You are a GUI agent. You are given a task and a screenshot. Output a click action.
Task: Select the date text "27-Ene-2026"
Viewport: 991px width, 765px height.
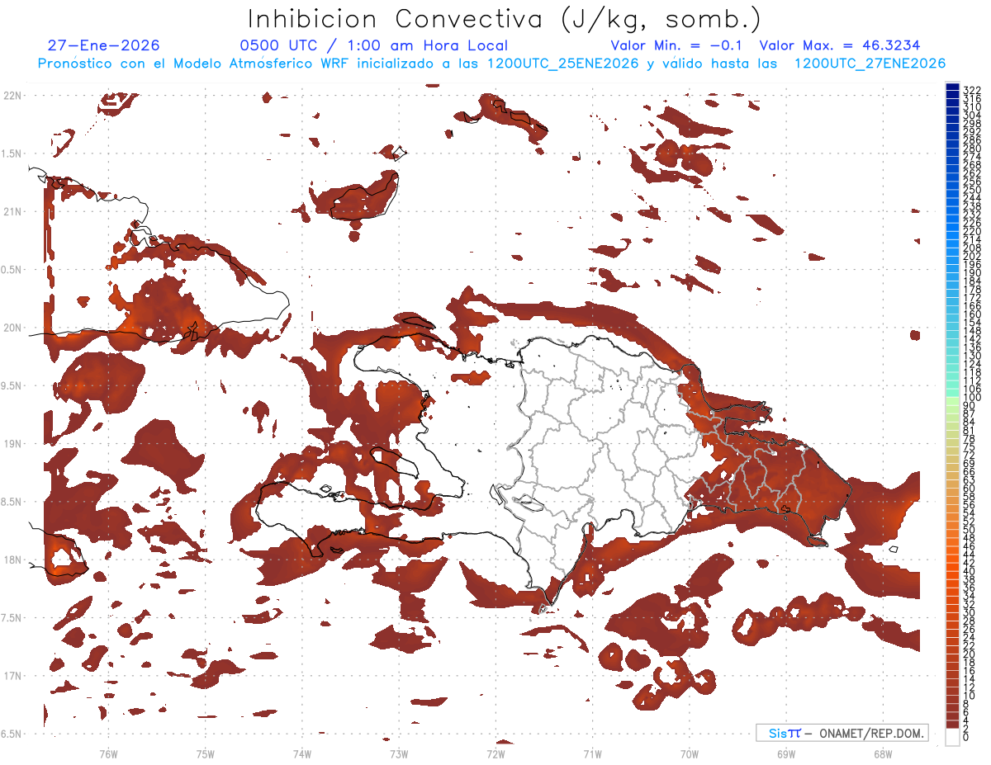(104, 45)
